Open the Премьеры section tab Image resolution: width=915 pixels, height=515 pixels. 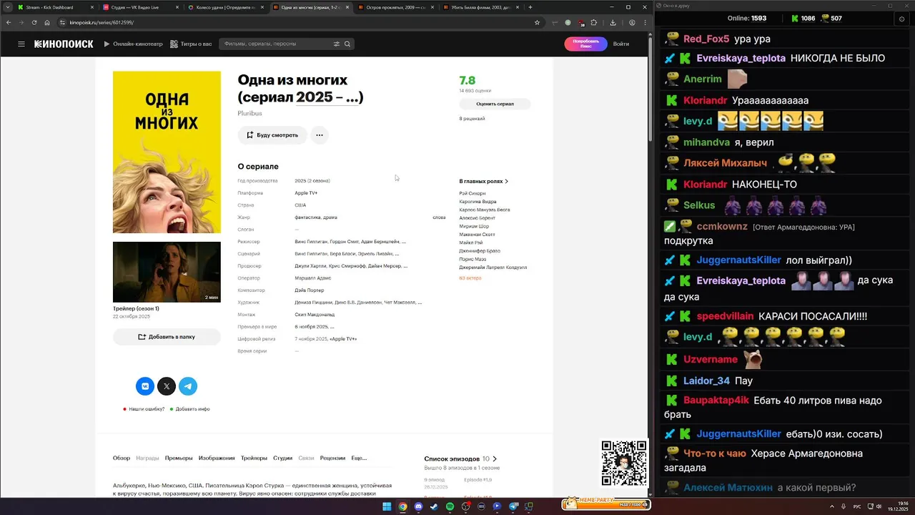pyautogui.click(x=179, y=458)
